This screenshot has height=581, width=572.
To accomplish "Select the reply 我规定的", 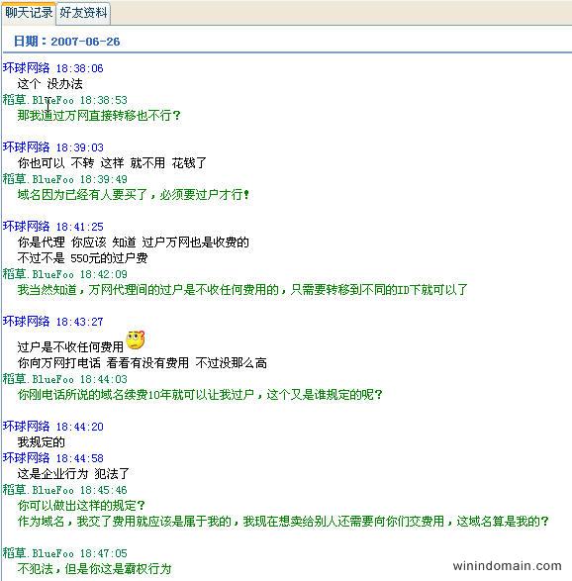I will (42, 442).
